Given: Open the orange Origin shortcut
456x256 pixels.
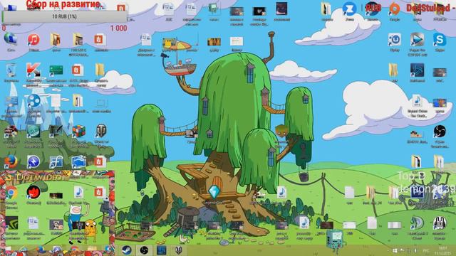Looking at the screenshot, I should 395,9.
